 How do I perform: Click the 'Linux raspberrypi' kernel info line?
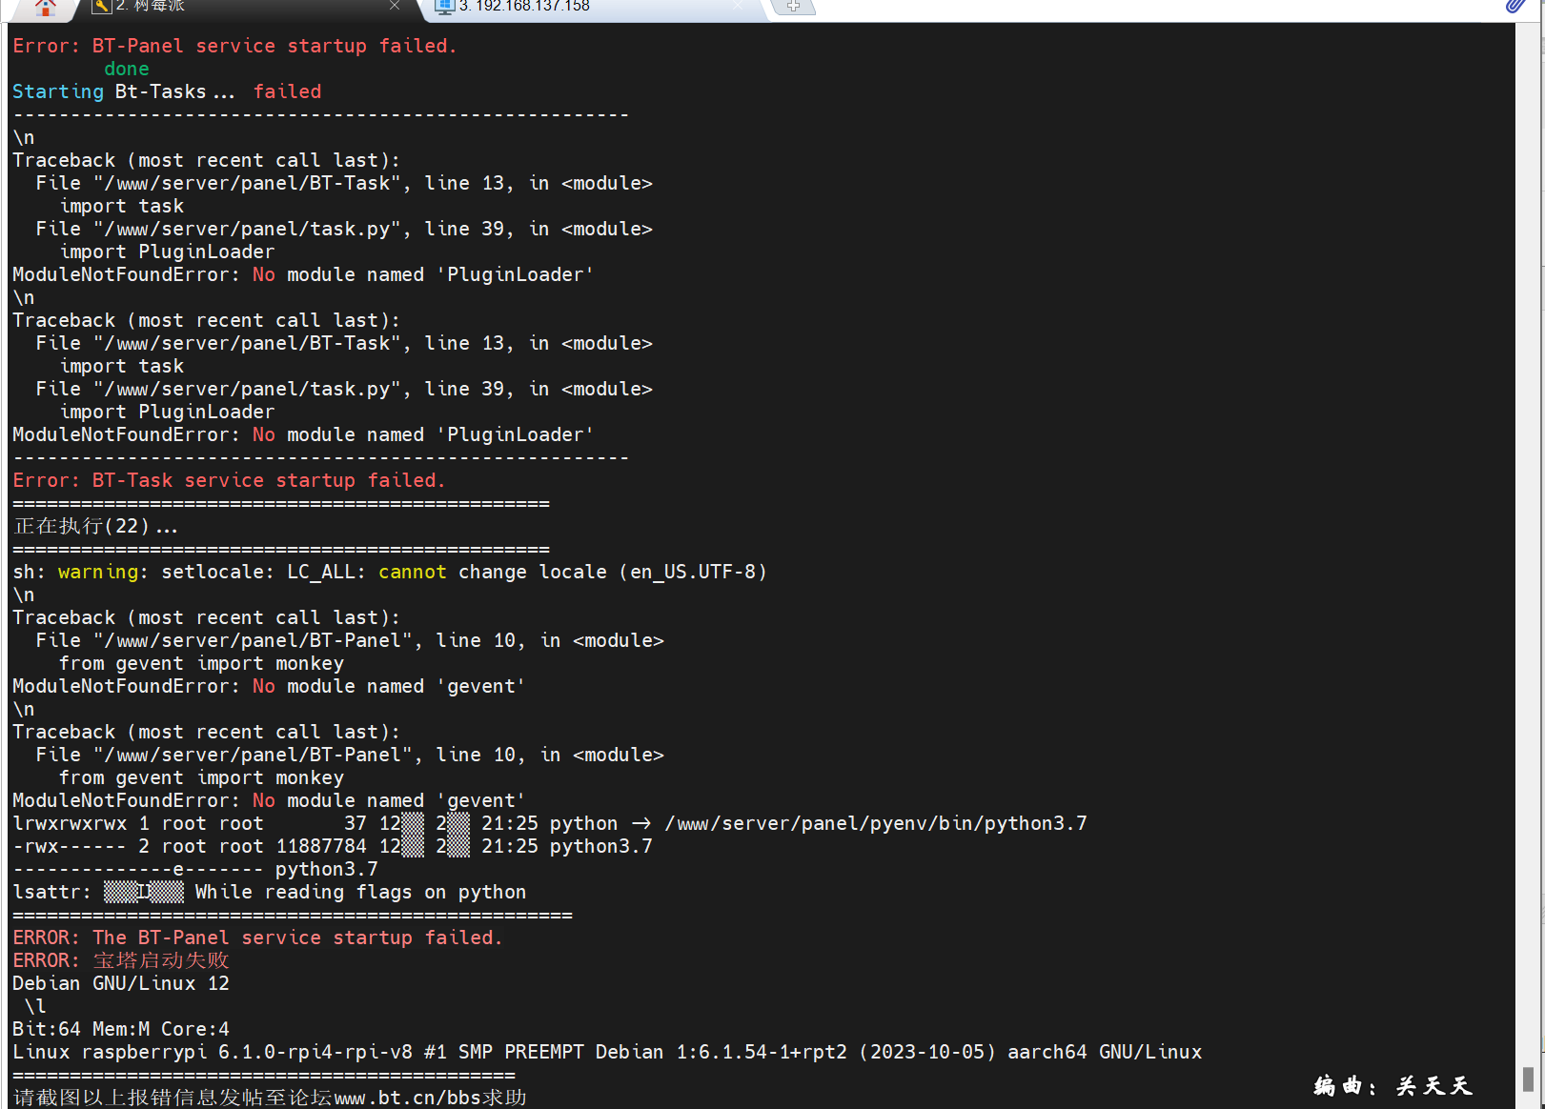(x=607, y=1052)
